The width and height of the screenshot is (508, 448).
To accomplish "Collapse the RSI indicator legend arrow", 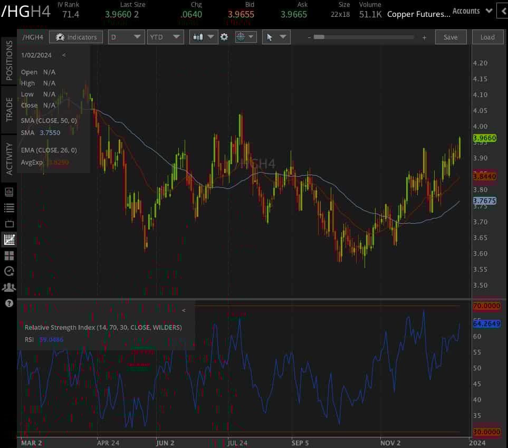I will tap(184, 311).
